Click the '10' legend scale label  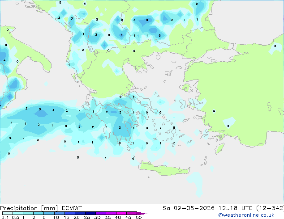(56, 217)
